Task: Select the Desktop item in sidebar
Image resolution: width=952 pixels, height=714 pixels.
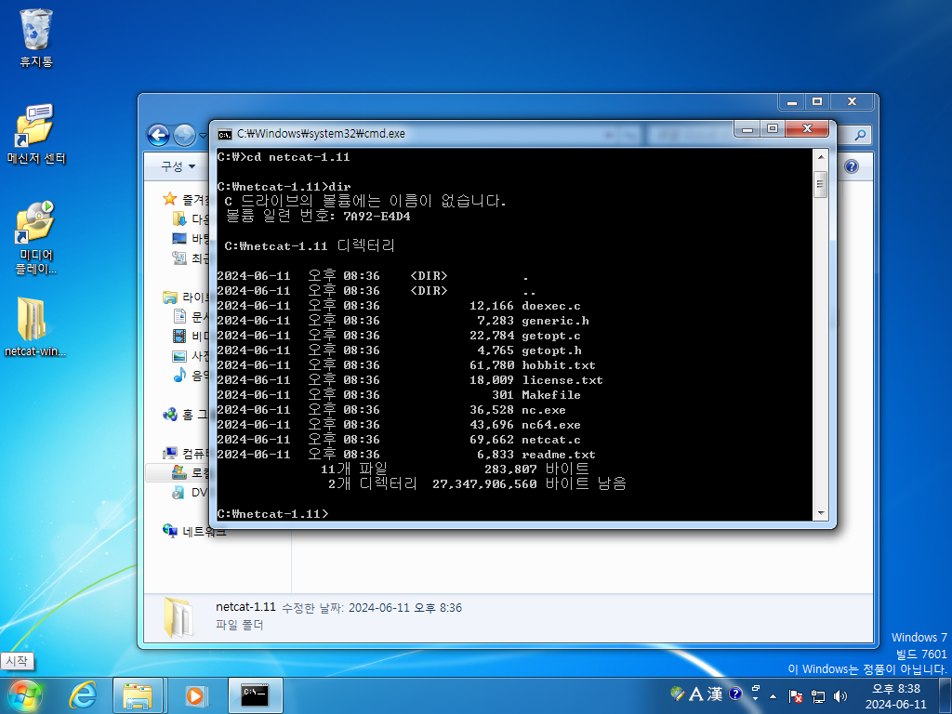Action: point(190,239)
